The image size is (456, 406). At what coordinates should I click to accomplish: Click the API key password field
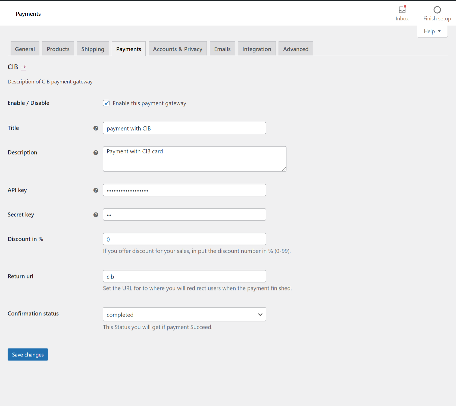(x=184, y=190)
